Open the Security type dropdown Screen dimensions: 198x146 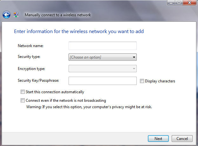(x=102, y=57)
